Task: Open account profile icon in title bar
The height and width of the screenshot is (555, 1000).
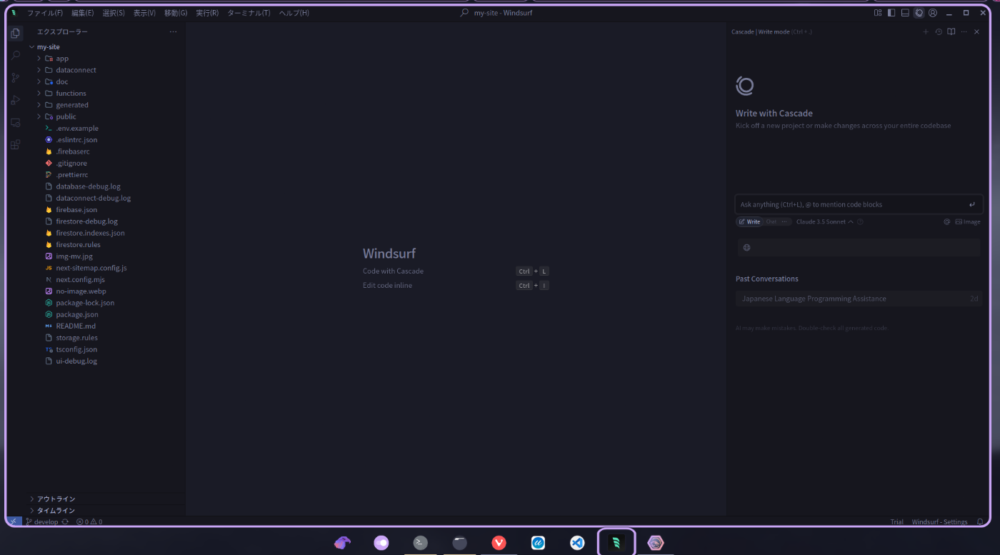Action: (933, 13)
